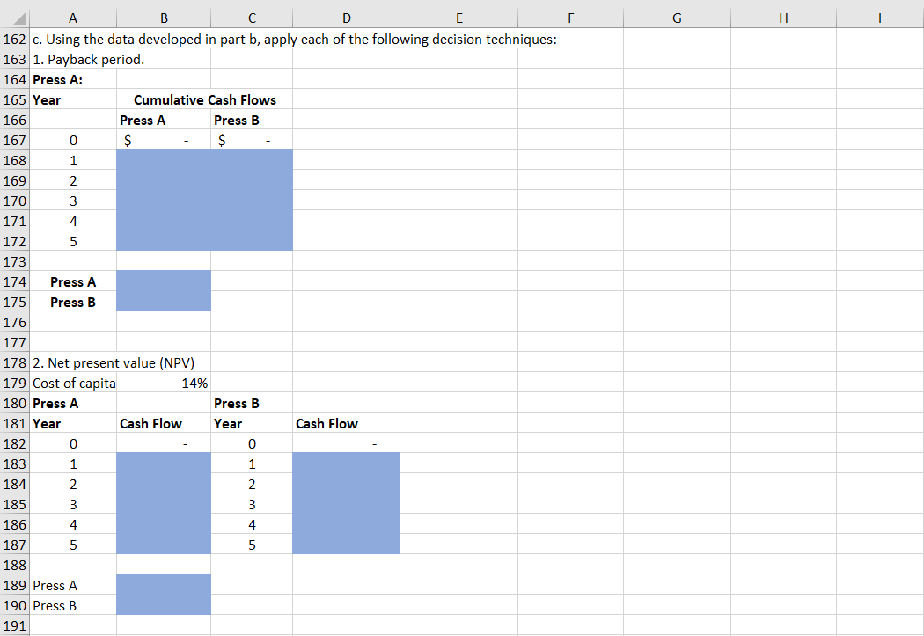Select row 179 header

14,383
